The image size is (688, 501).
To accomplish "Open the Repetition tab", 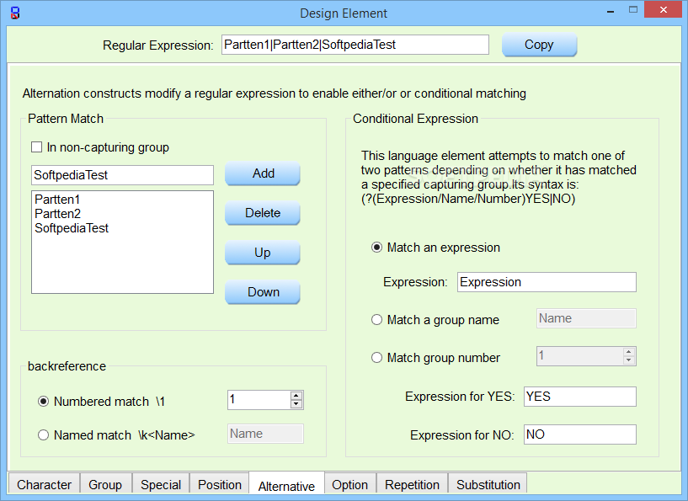I will [412, 484].
